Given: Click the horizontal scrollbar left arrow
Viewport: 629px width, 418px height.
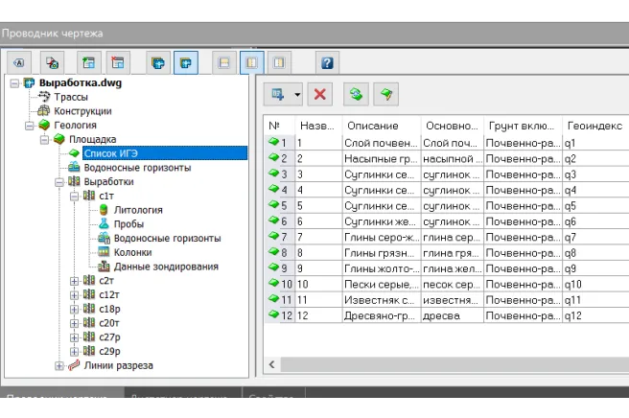Looking at the screenshot, I should [272, 364].
